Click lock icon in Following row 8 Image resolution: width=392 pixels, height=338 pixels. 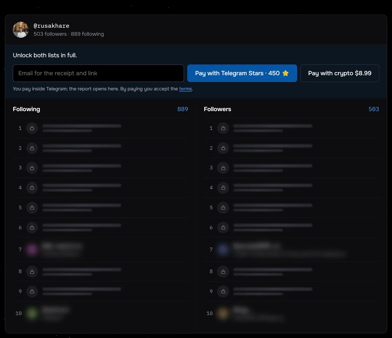coord(32,272)
